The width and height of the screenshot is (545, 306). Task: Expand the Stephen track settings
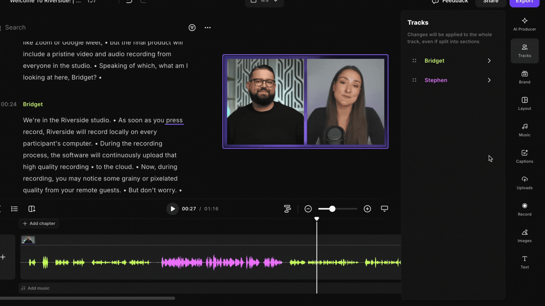coord(489,80)
